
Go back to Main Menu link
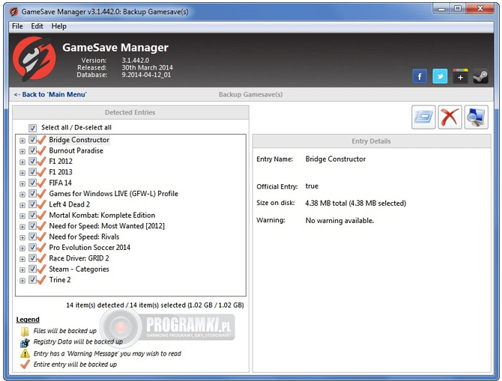pos(50,94)
